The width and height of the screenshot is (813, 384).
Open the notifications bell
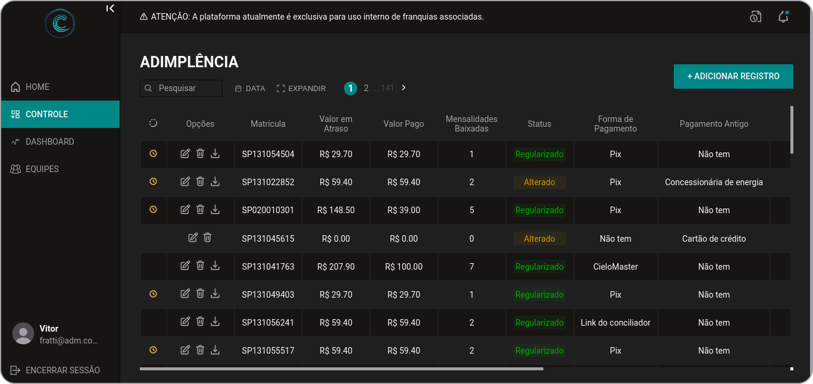[x=783, y=17]
